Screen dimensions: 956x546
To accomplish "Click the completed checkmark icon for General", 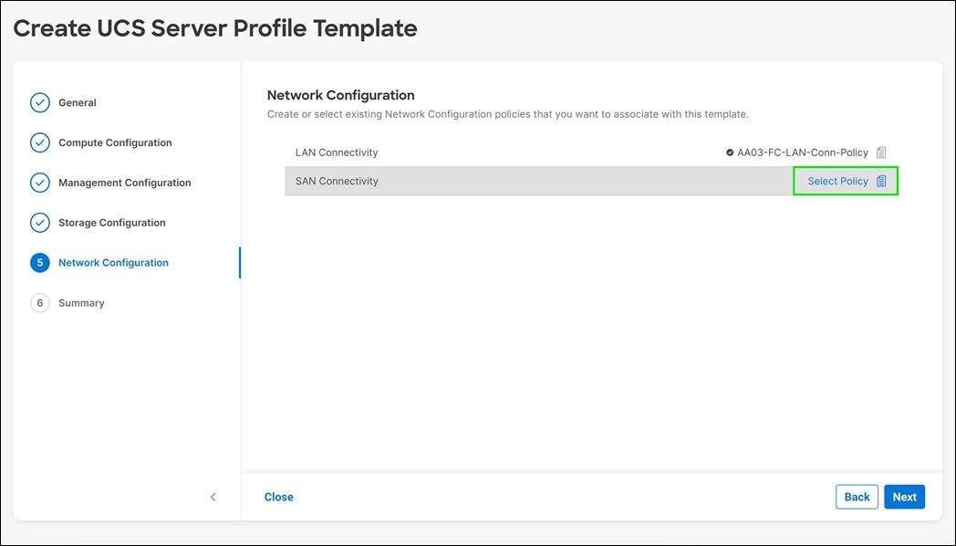I will coord(39,102).
